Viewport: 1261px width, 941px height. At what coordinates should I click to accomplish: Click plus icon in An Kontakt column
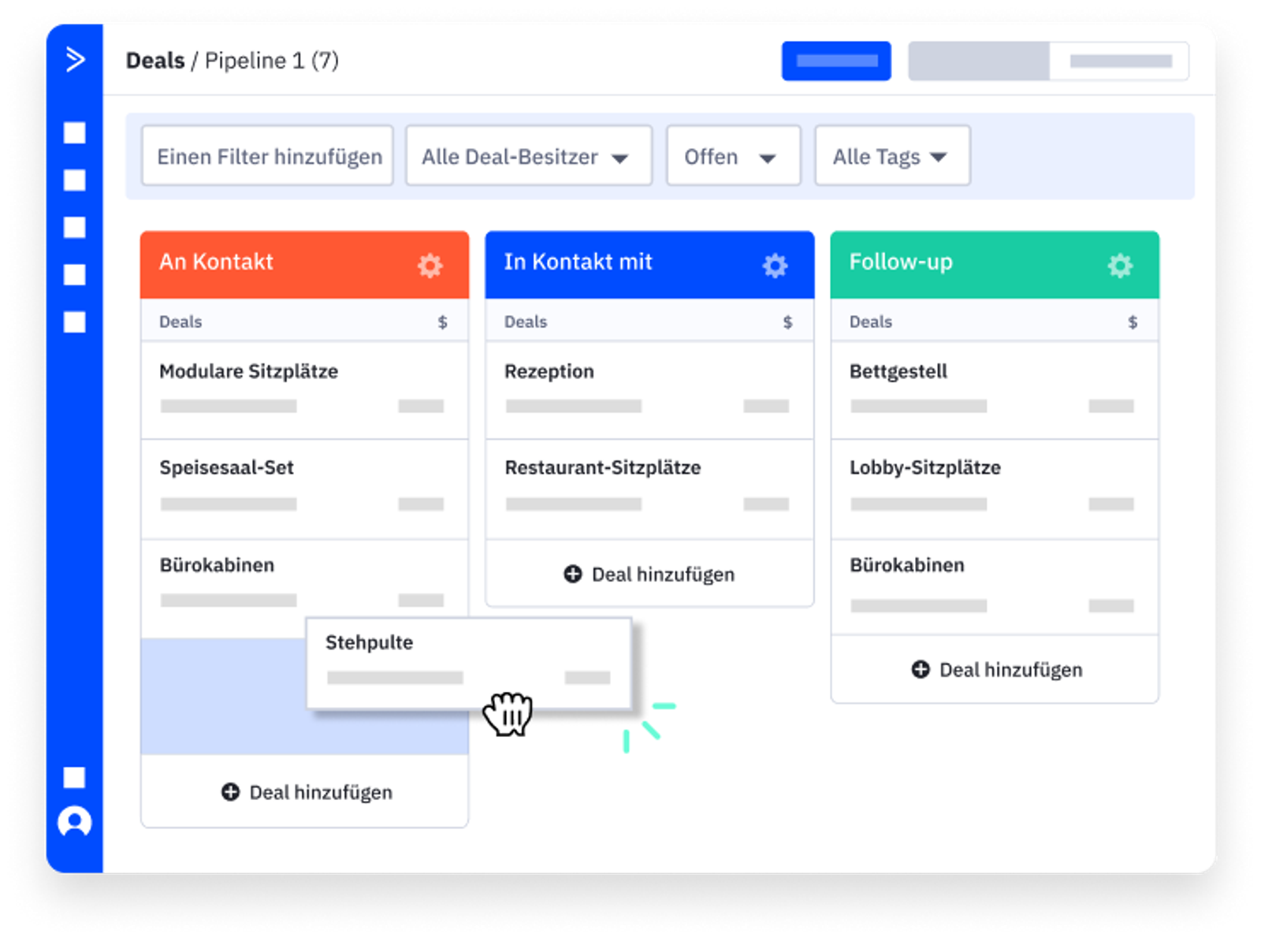pos(230,792)
